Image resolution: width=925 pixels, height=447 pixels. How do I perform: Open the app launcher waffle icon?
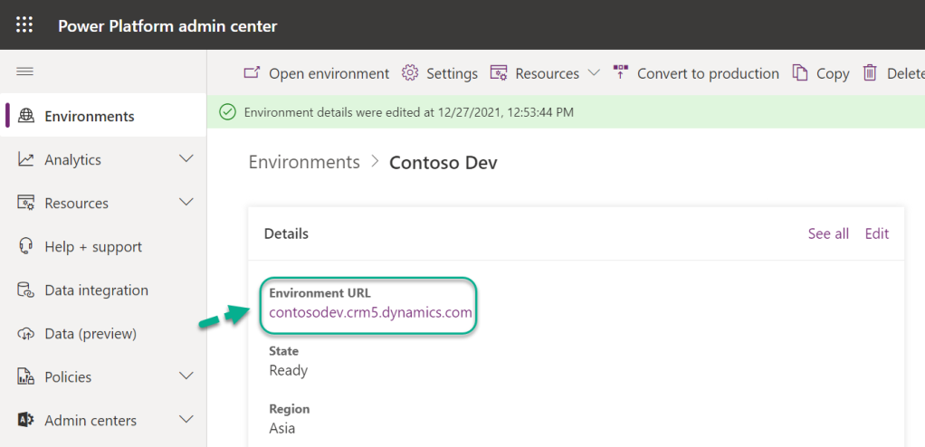coord(24,24)
